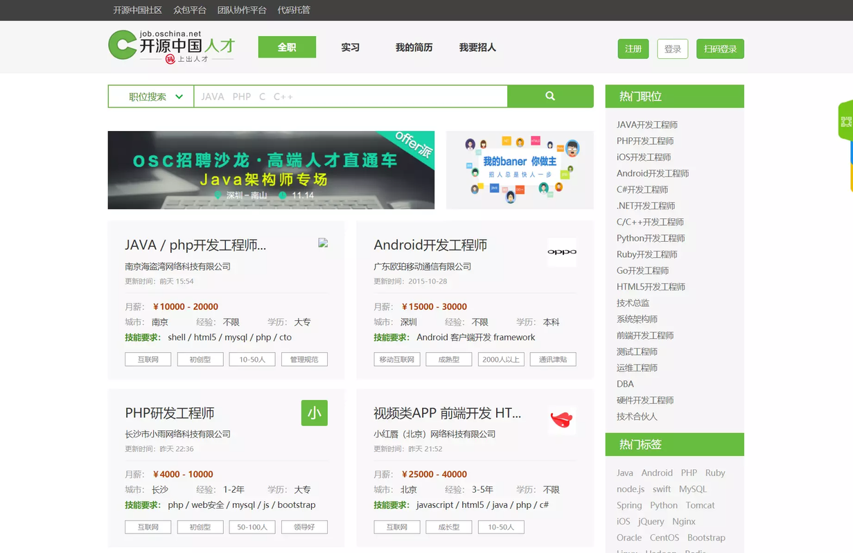
Task: Click the magnifier search icon button
Action: (x=550, y=96)
